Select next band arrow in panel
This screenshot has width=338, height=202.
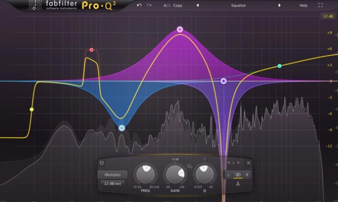tap(238, 163)
